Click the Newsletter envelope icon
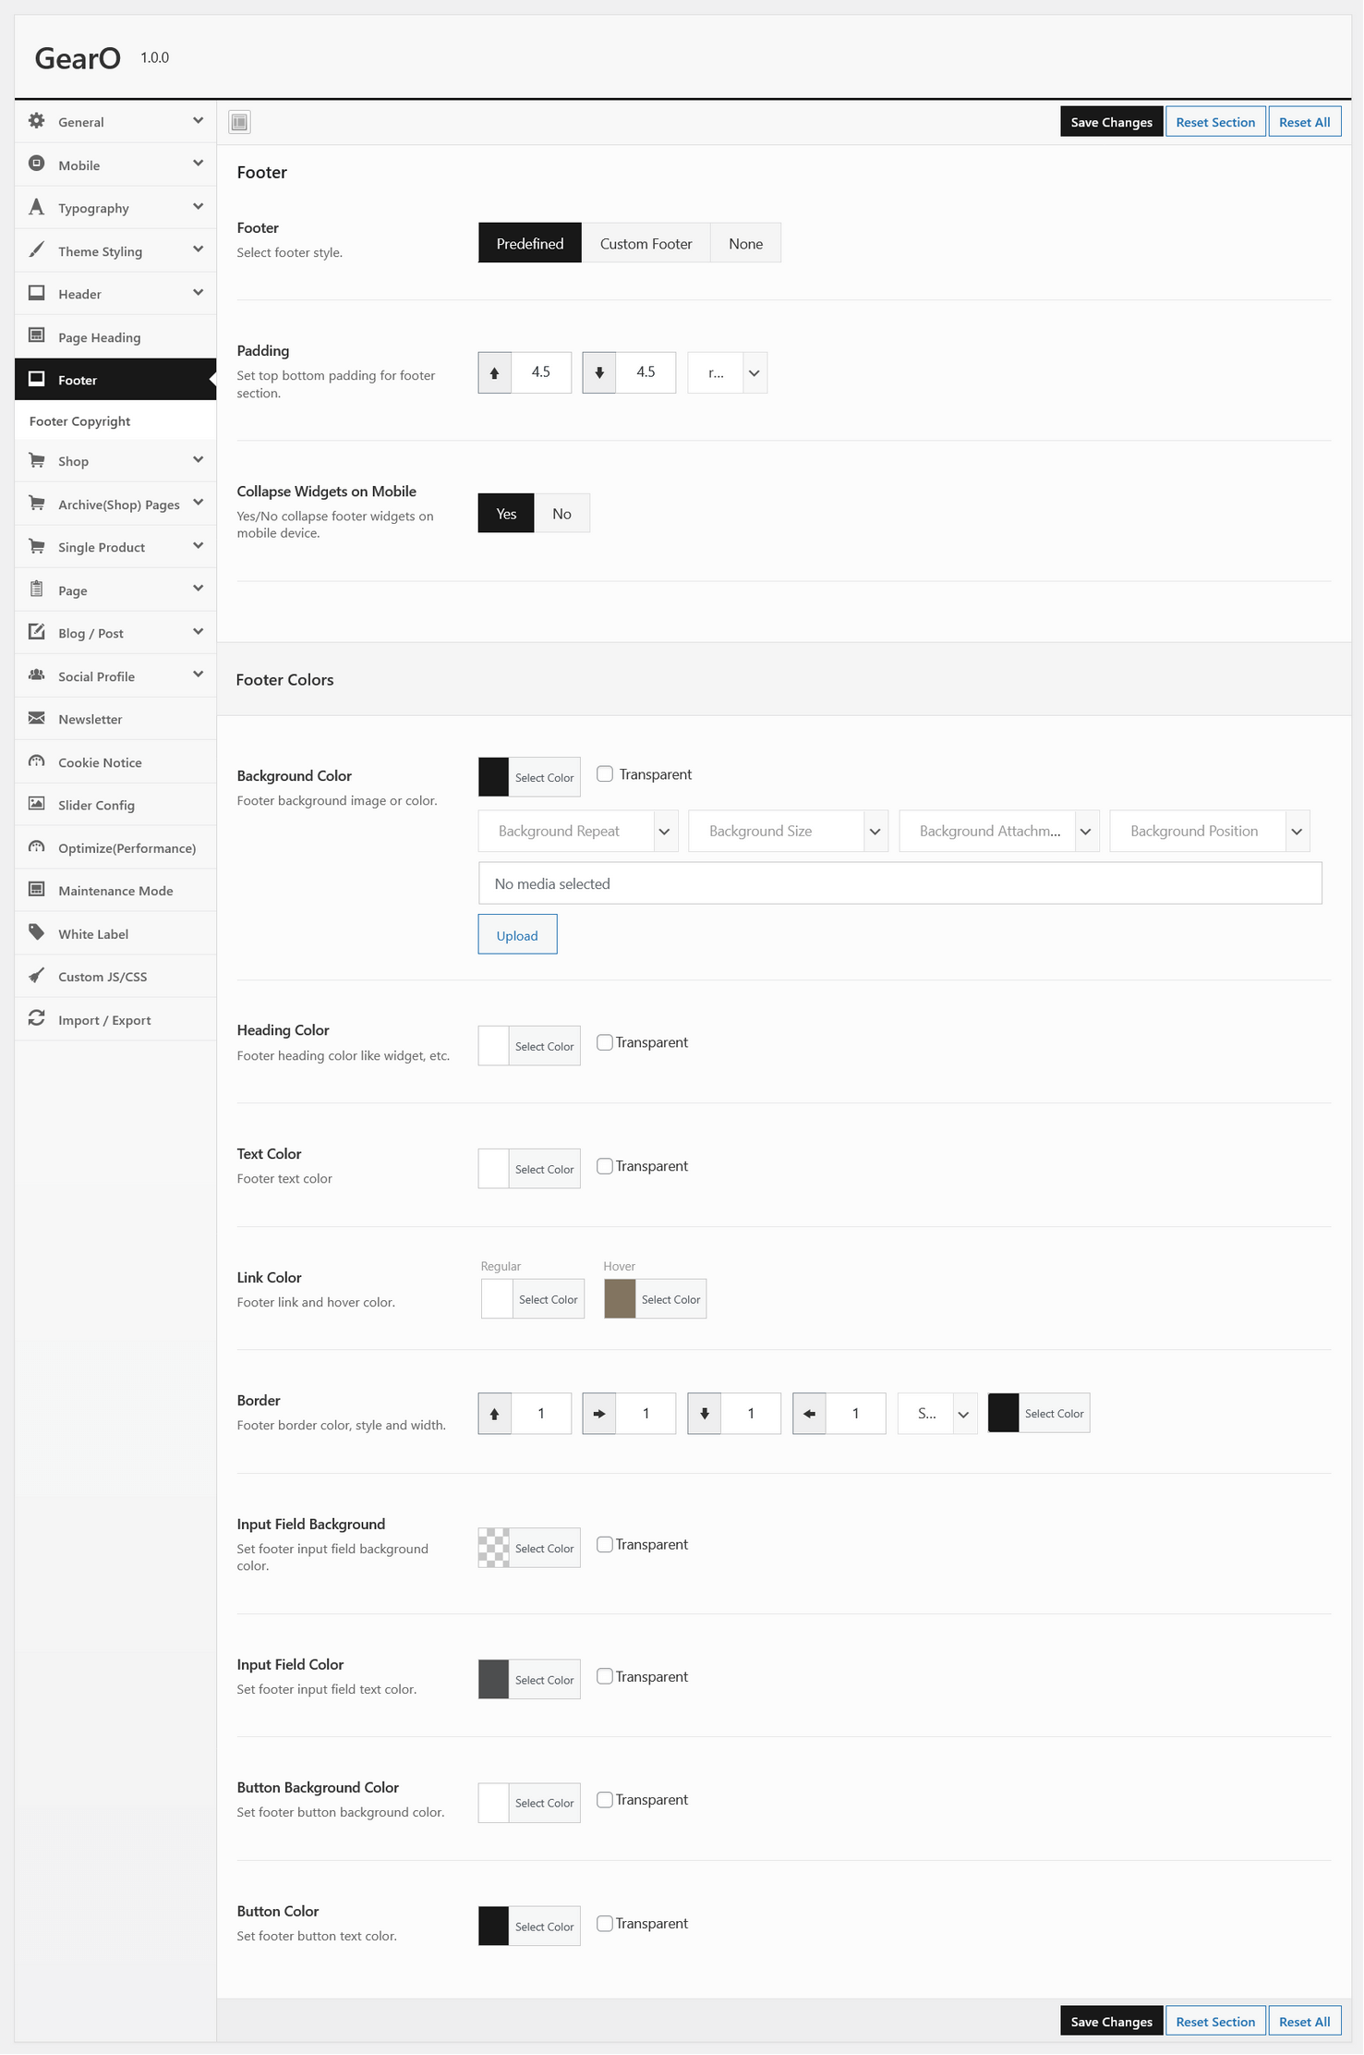 click(37, 718)
